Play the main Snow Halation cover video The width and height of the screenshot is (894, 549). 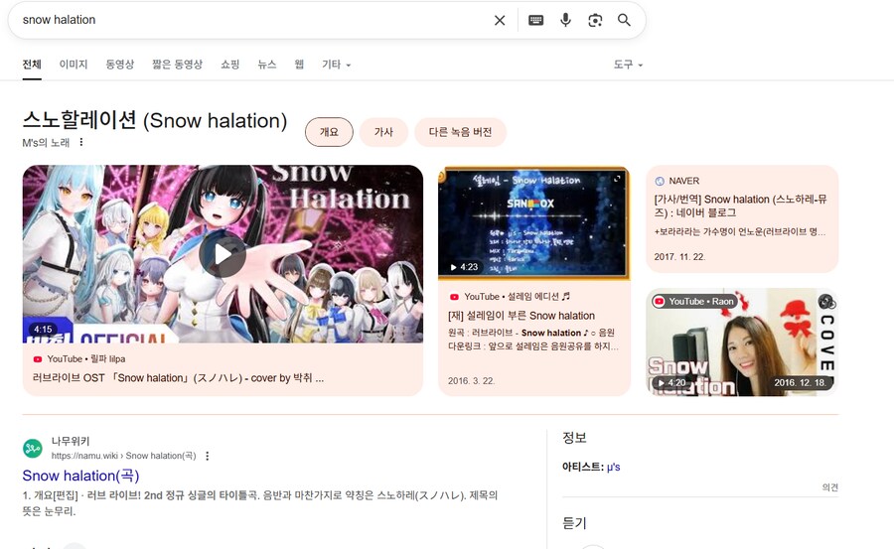223,254
